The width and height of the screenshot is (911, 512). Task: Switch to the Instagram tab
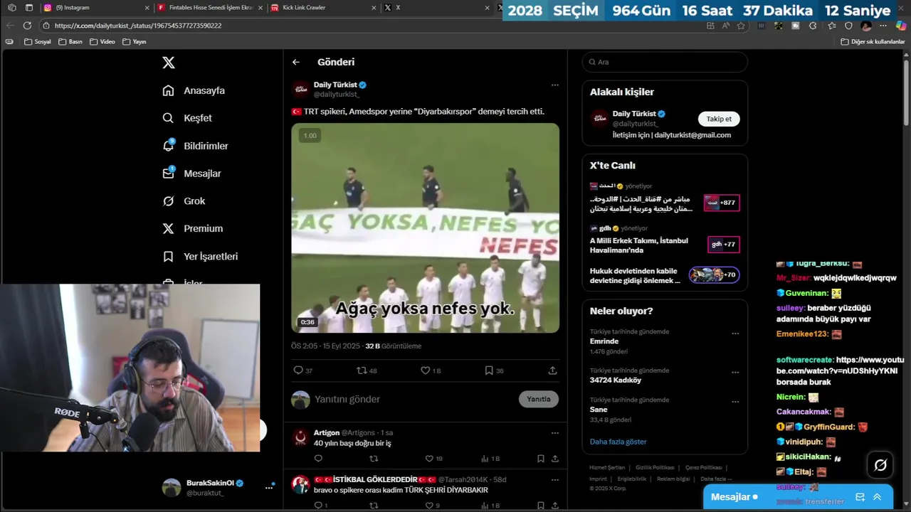[x=95, y=8]
